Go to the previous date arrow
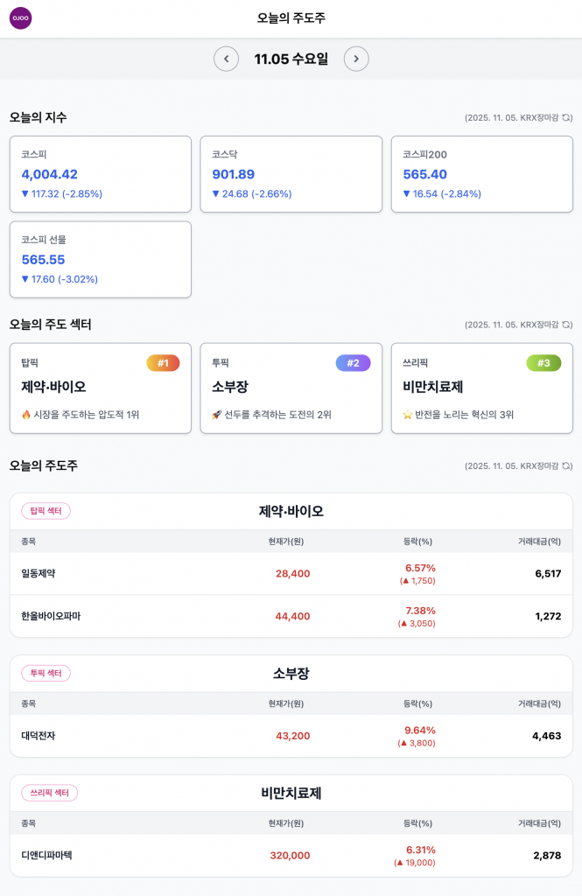The height and width of the screenshot is (896, 582). click(226, 59)
